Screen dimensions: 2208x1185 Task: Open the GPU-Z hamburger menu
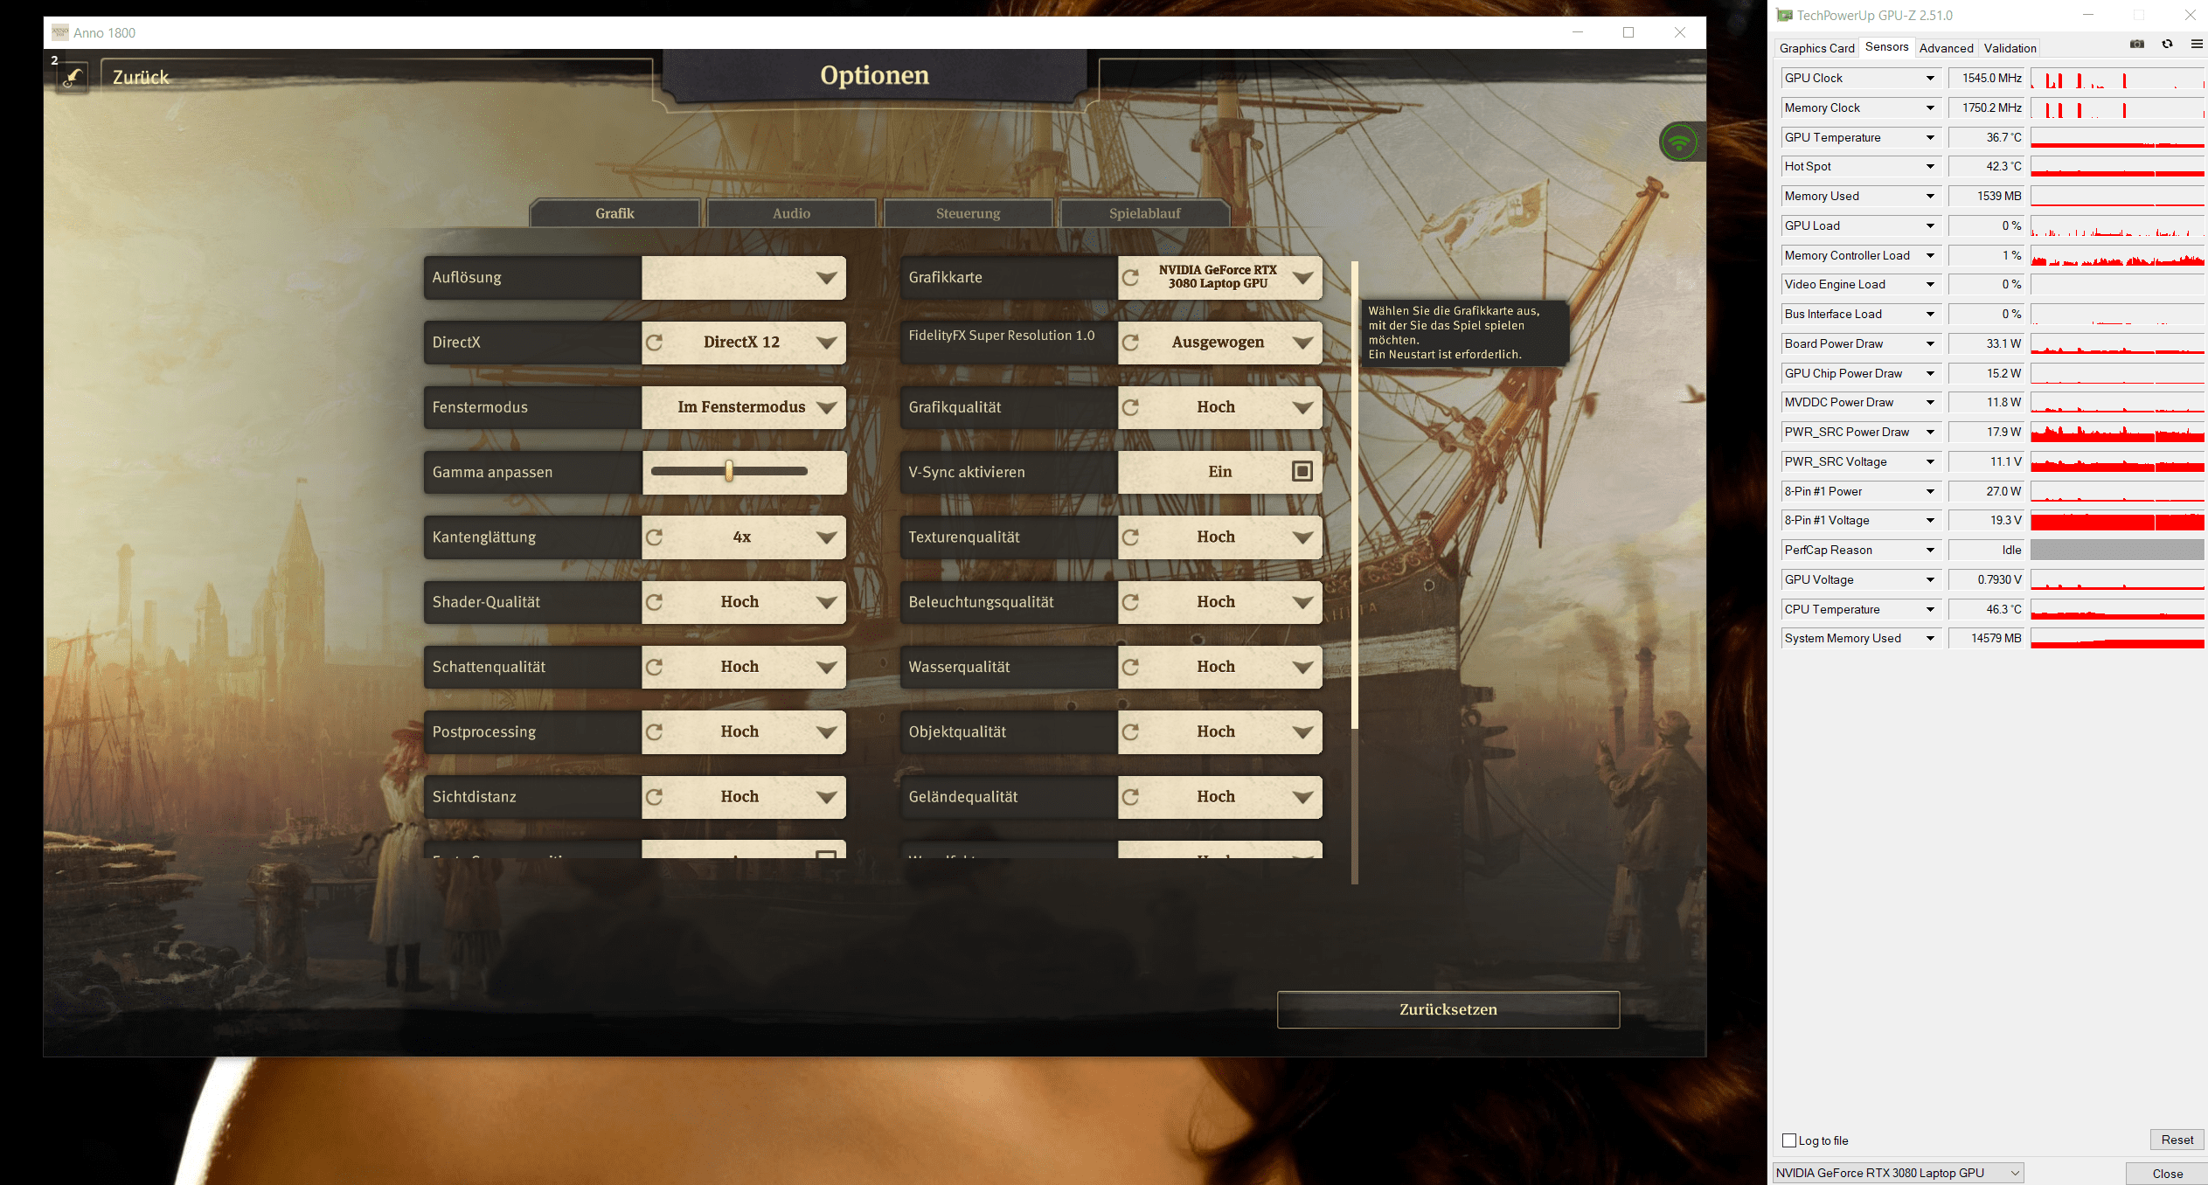[x=2197, y=45]
